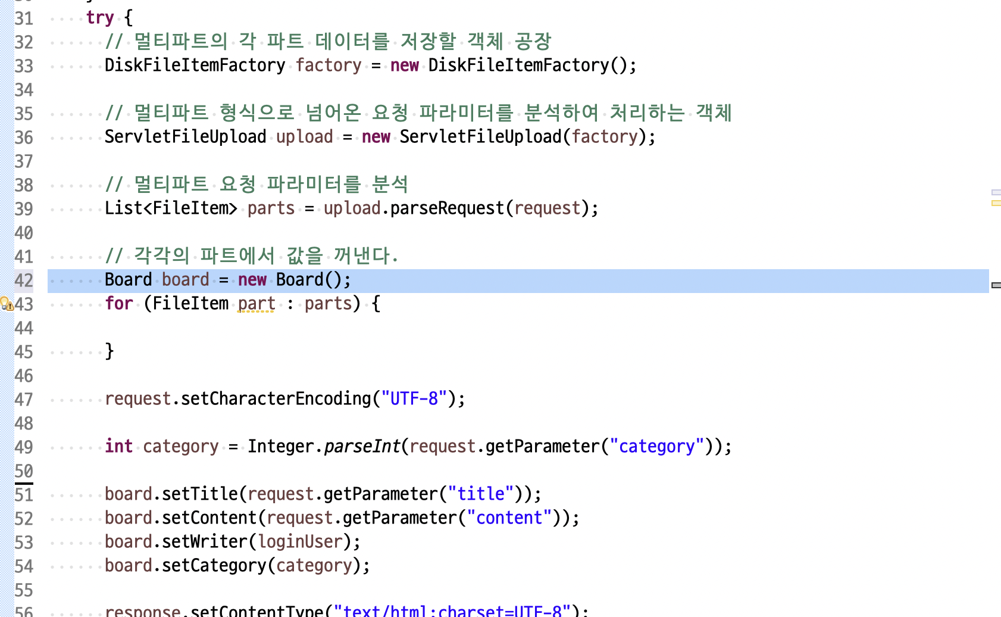The image size is (1001, 617).
Task: Click the 'factory' variable declaration on line 33
Action: point(329,65)
